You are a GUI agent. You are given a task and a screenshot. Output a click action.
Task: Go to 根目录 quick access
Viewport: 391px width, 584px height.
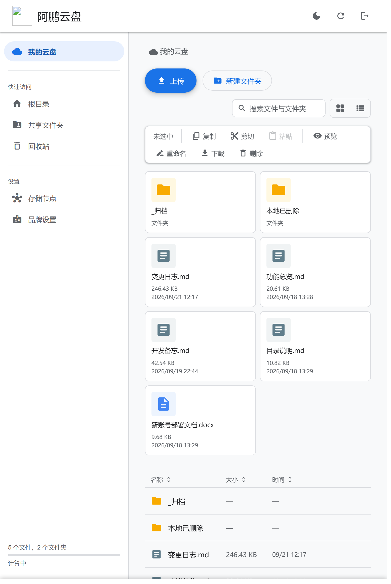click(x=64, y=104)
